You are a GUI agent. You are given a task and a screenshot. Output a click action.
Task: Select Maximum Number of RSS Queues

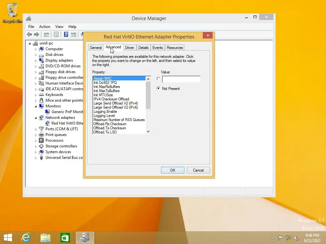(119, 120)
